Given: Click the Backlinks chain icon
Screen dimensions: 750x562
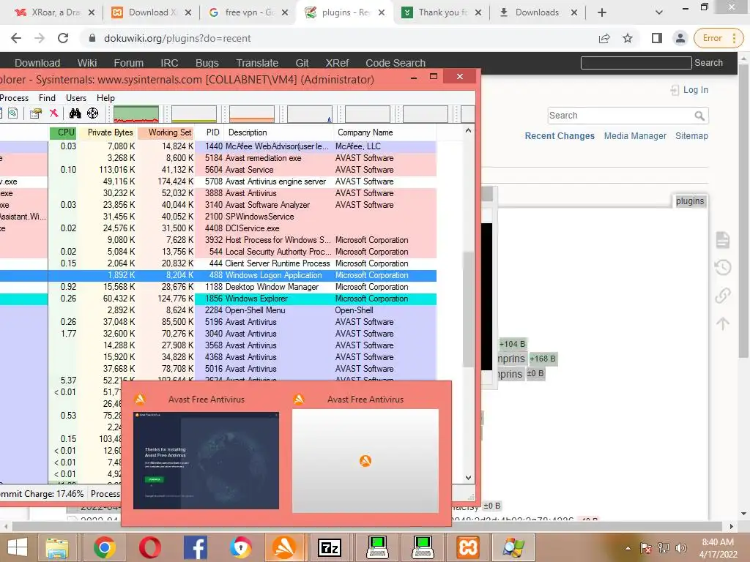Looking at the screenshot, I should [x=723, y=296].
